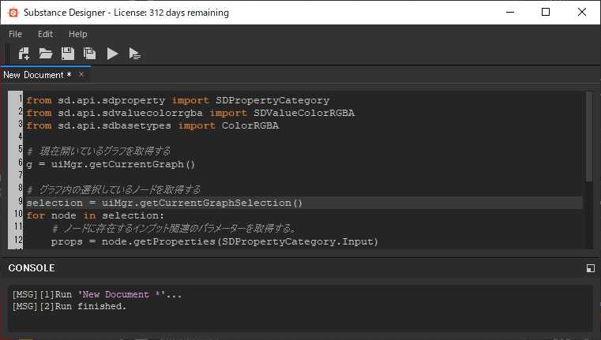Click 'uiMgr.getCurrentGraph()' on line 6
Screen dimensions: 601x340
pos(123,164)
